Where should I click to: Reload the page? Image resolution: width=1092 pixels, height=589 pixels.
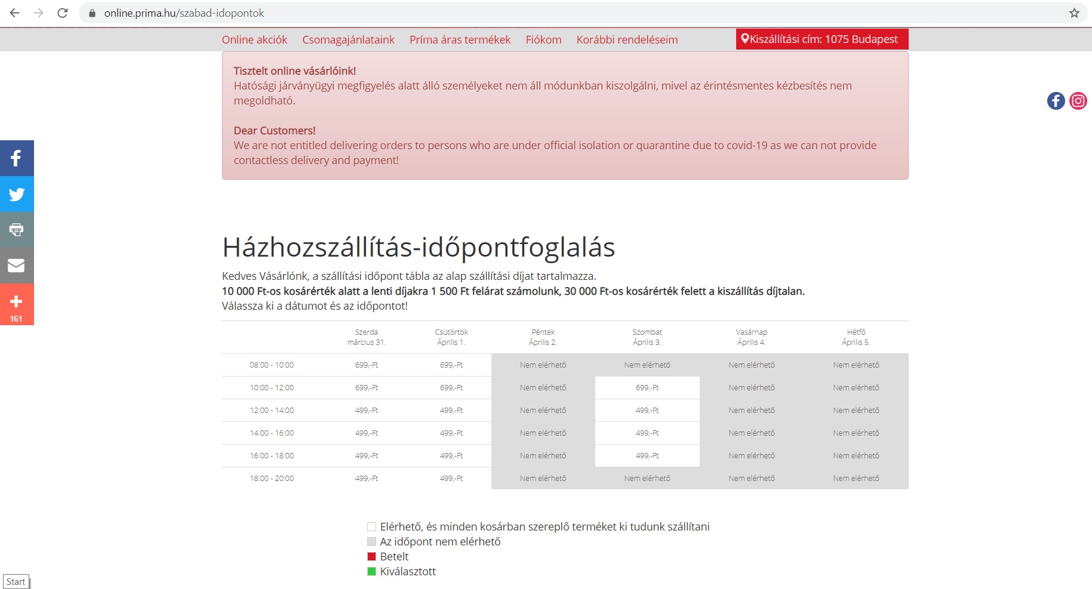[63, 13]
